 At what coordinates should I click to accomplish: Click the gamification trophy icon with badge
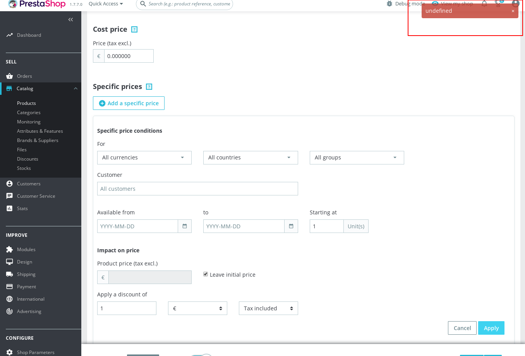click(498, 4)
